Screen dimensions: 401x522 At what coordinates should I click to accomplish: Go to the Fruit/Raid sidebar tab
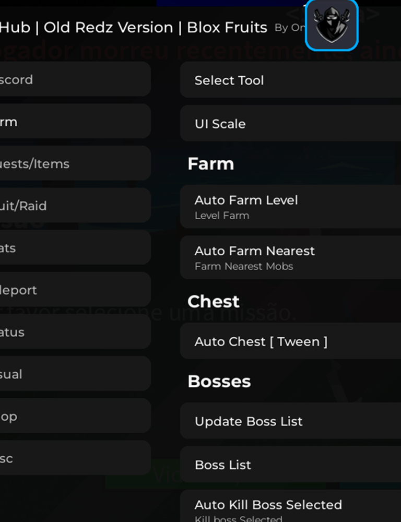coord(73,206)
